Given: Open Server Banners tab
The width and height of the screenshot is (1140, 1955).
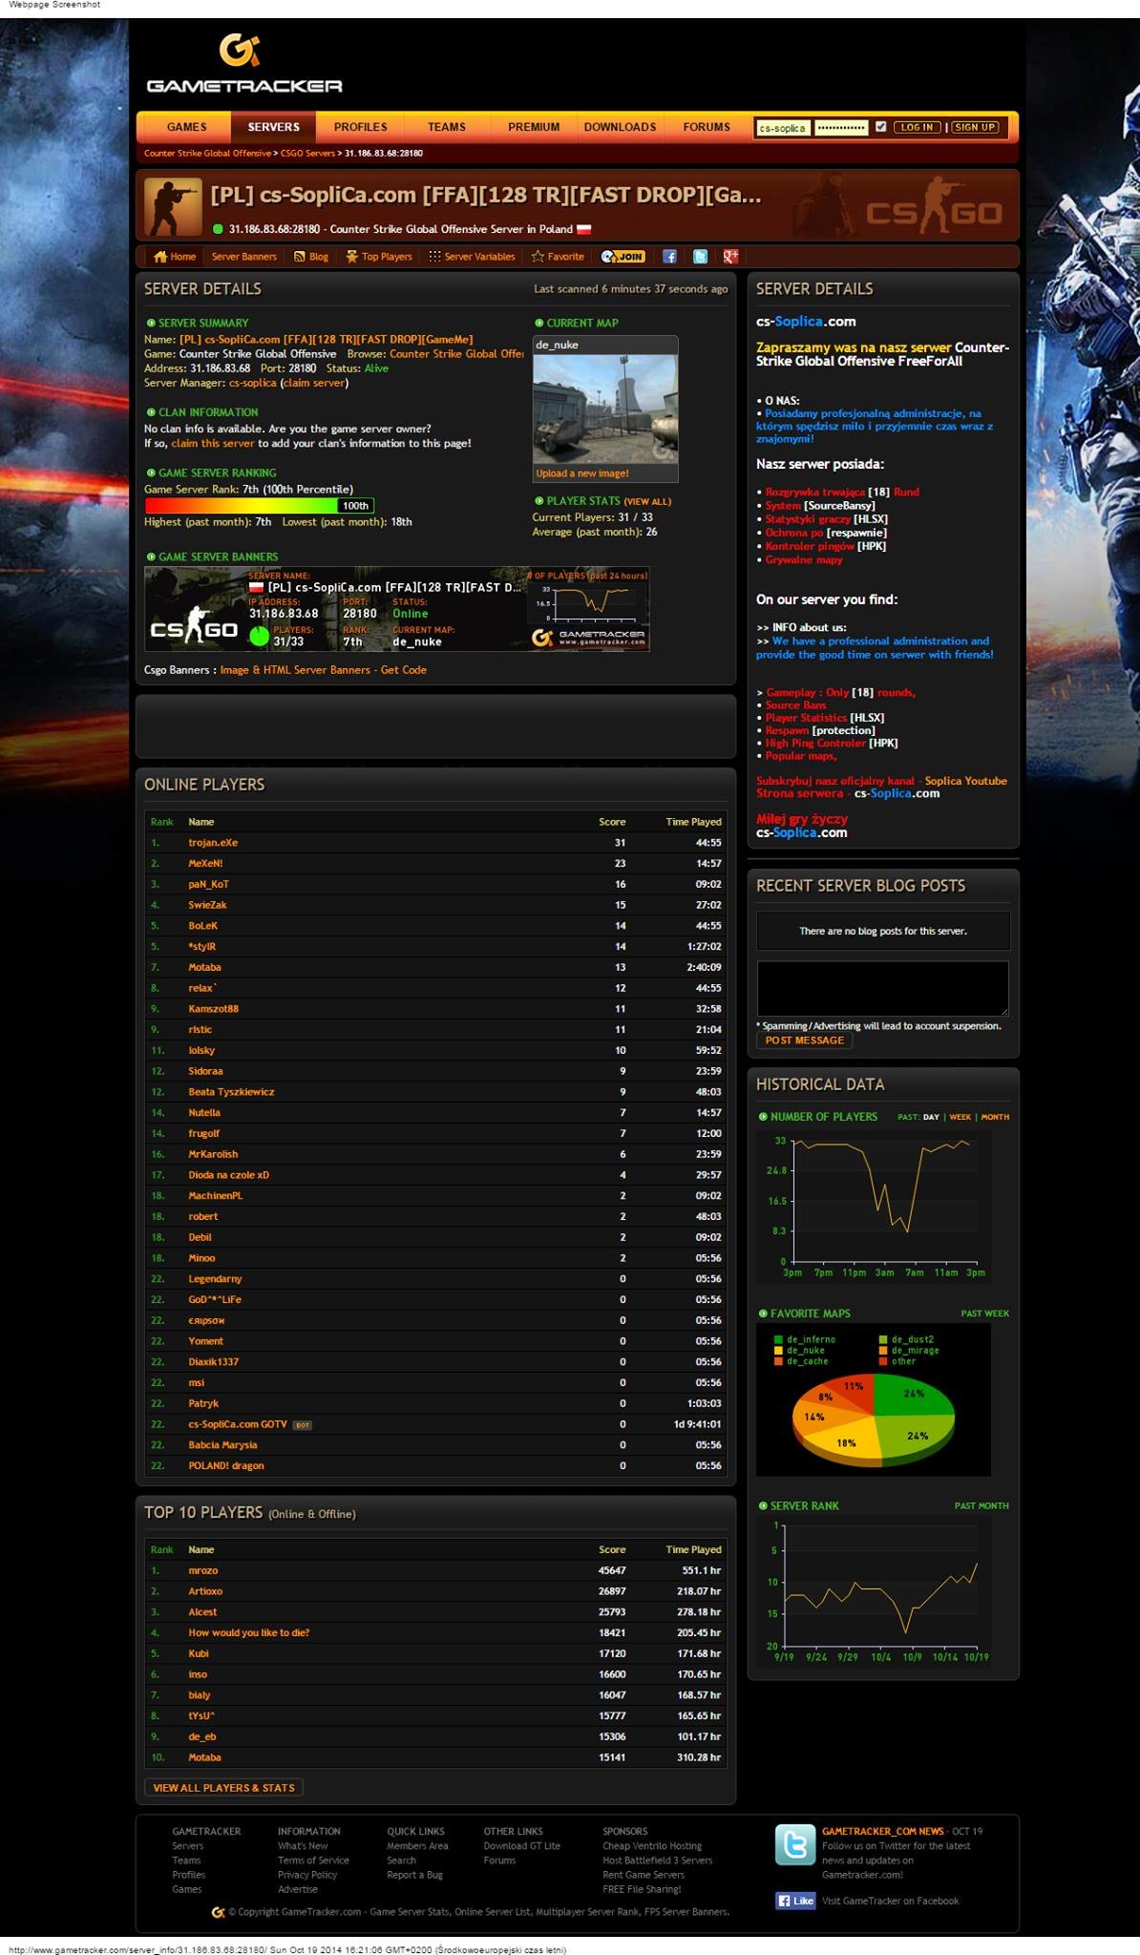Looking at the screenshot, I should point(243,257).
